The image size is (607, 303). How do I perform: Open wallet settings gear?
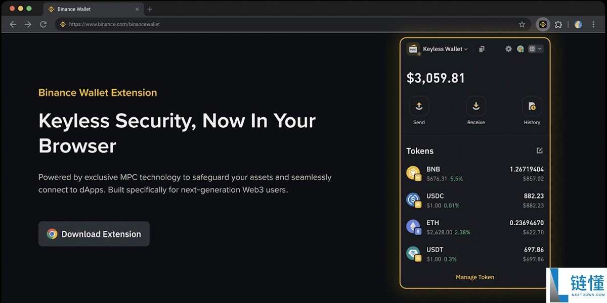[x=508, y=49]
